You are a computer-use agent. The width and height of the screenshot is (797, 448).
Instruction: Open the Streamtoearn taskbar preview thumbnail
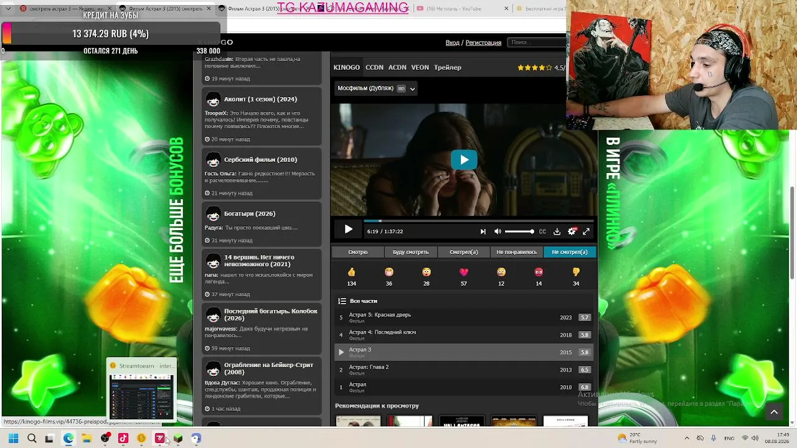click(141, 390)
